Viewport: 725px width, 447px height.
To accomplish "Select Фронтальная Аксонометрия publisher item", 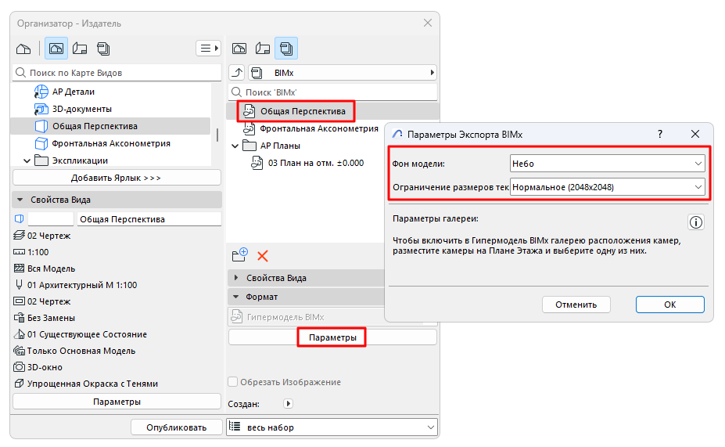I will [x=311, y=128].
